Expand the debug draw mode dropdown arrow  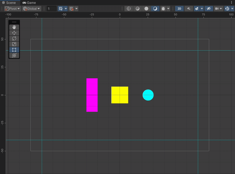(168, 9)
